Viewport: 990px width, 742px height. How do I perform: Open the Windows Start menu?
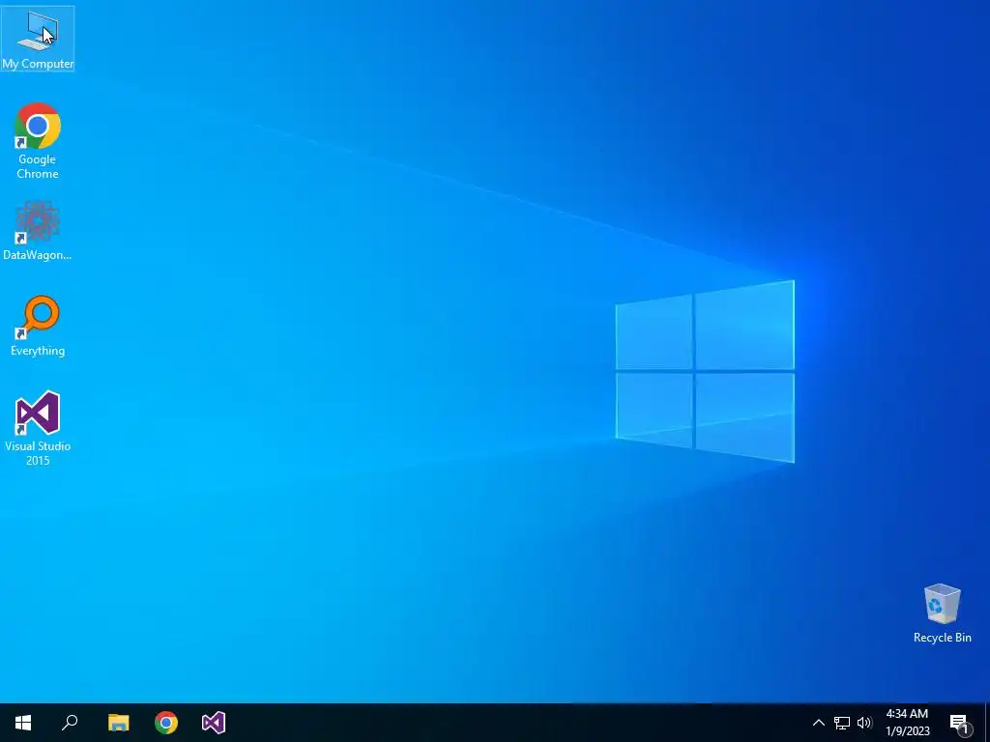pos(23,723)
